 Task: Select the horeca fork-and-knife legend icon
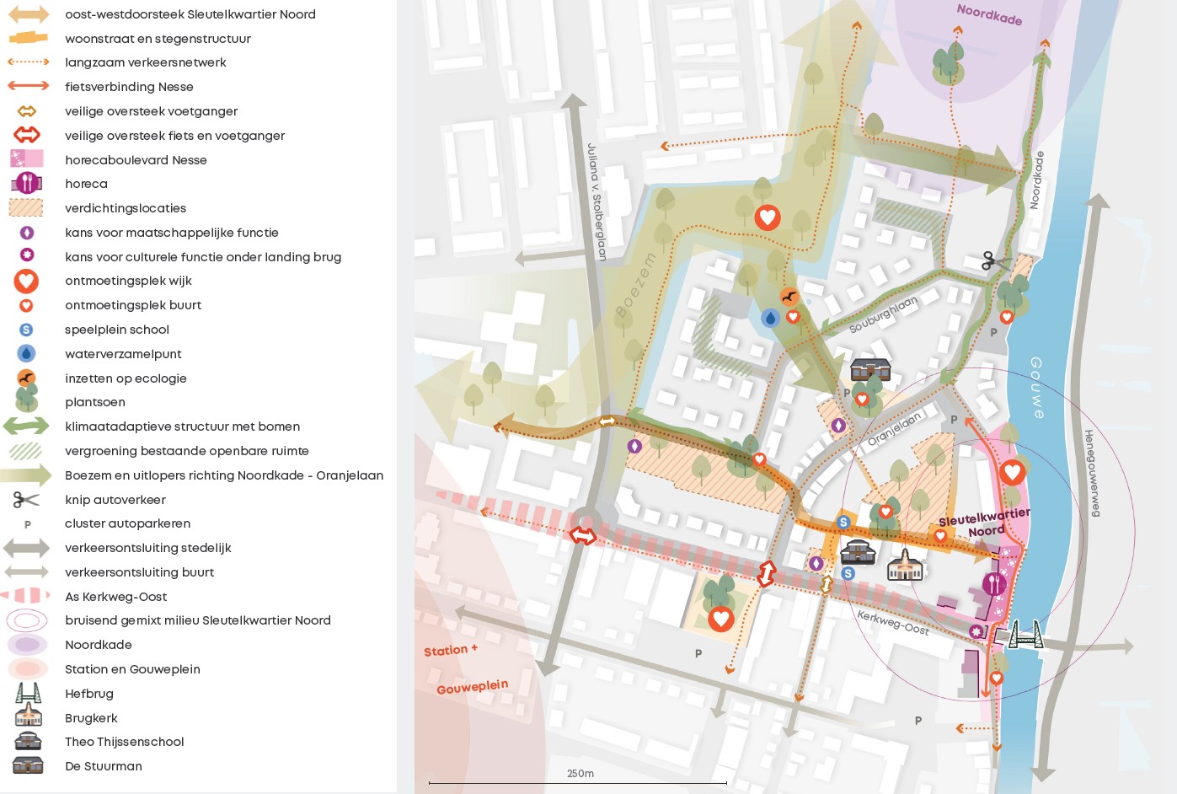[x=27, y=183]
